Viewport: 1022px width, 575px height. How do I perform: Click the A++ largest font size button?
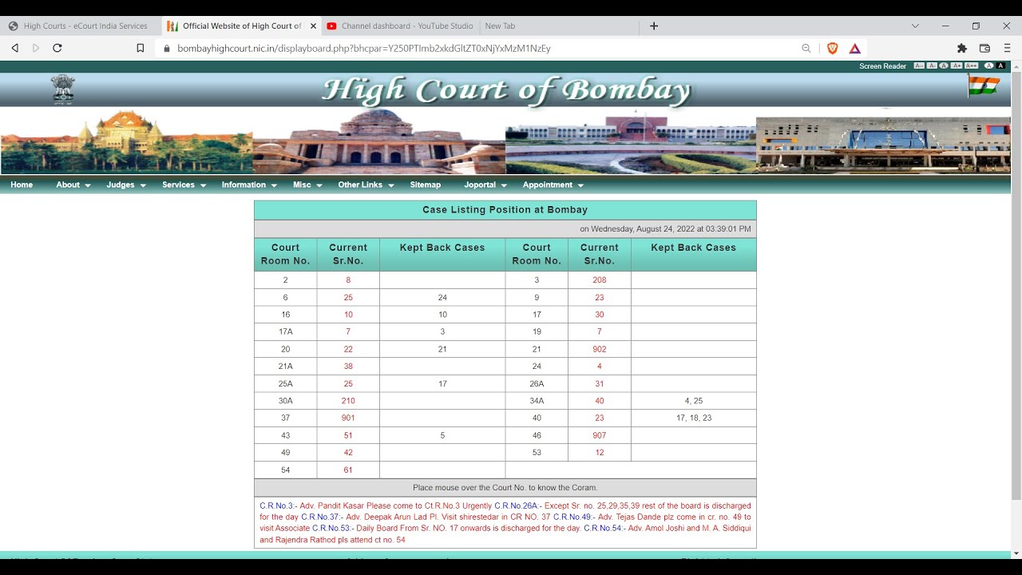[x=971, y=65]
